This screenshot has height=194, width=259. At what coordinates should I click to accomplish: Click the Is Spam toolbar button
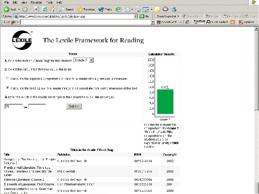[x=213, y=16]
